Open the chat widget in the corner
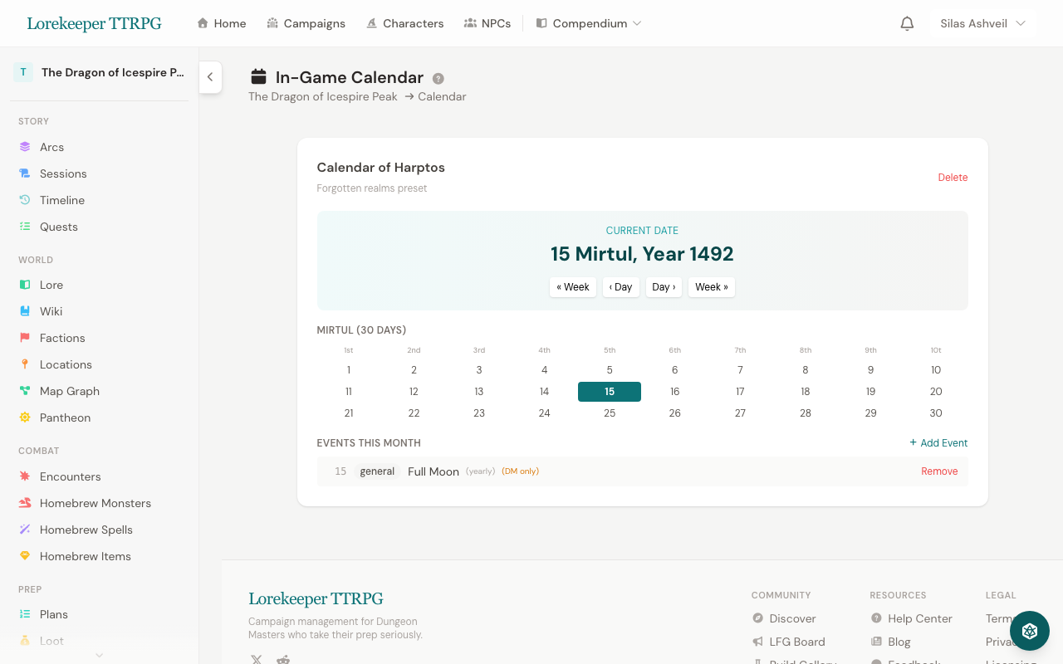The height and width of the screenshot is (664, 1063). (1029, 631)
